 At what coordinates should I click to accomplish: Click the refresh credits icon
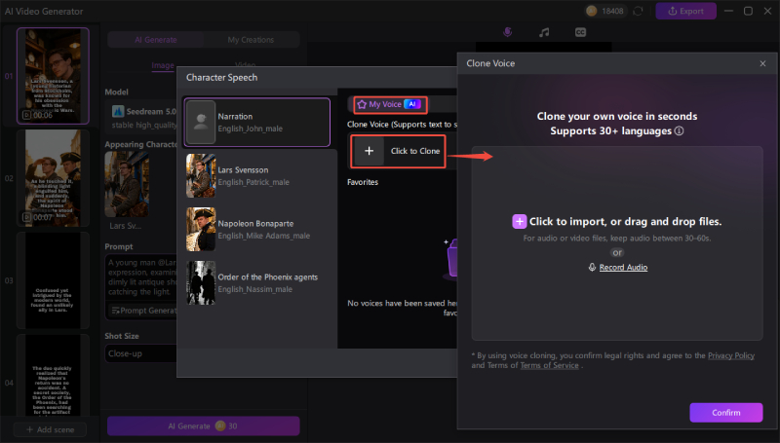tap(639, 11)
